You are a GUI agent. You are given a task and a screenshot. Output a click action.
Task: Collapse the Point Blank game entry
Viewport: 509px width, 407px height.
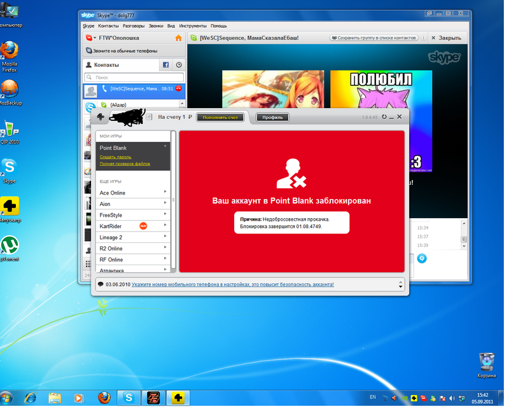click(x=165, y=146)
